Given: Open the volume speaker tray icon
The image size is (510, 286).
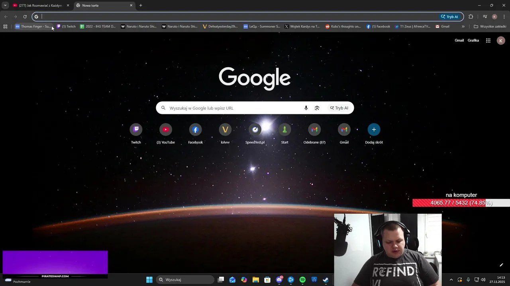Looking at the screenshot, I should click(483, 280).
